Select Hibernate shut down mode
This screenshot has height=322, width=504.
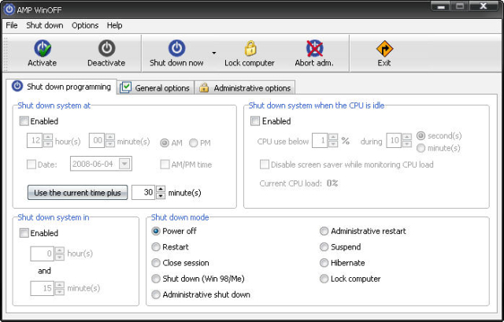point(324,263)
